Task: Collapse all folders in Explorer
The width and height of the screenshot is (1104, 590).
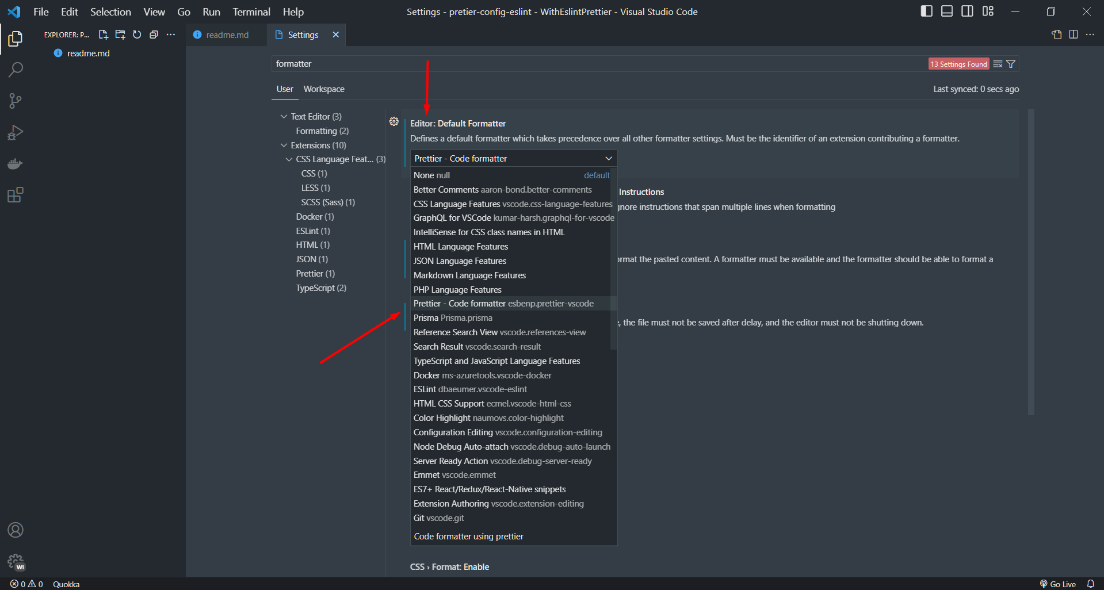Action: point(154,35)
